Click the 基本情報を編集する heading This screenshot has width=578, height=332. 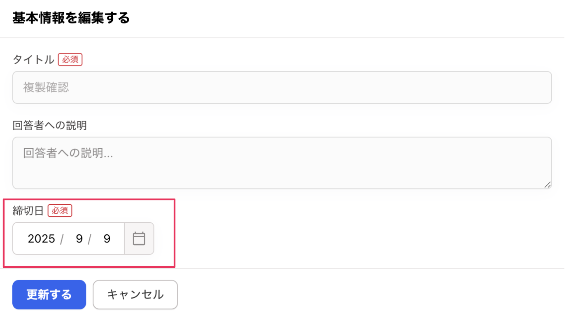click(x=71, y=18)
